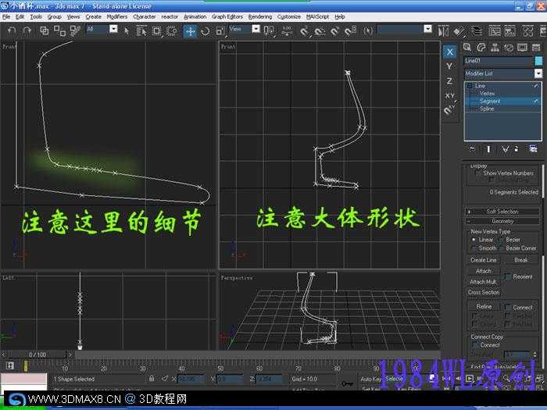Open the Layer Manager icon
547x410 pixels.
[477, 31]
